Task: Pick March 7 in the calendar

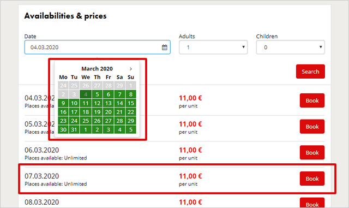Action: pyautogui.click(x=119, y=94)
